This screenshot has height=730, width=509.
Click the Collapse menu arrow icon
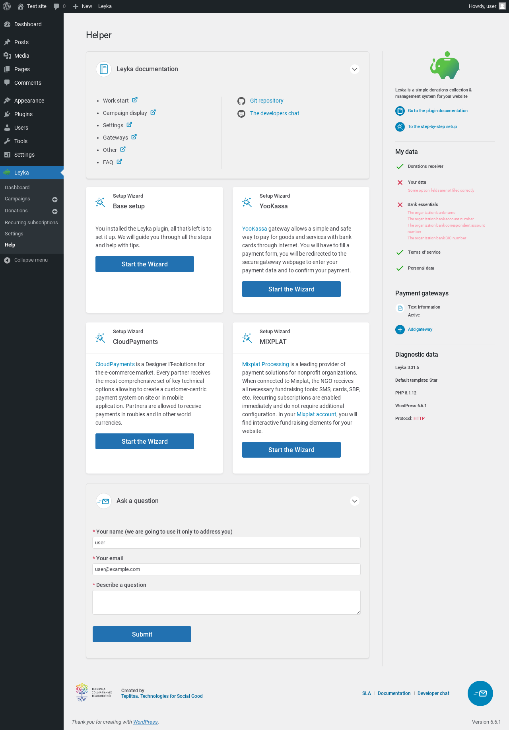7,260
